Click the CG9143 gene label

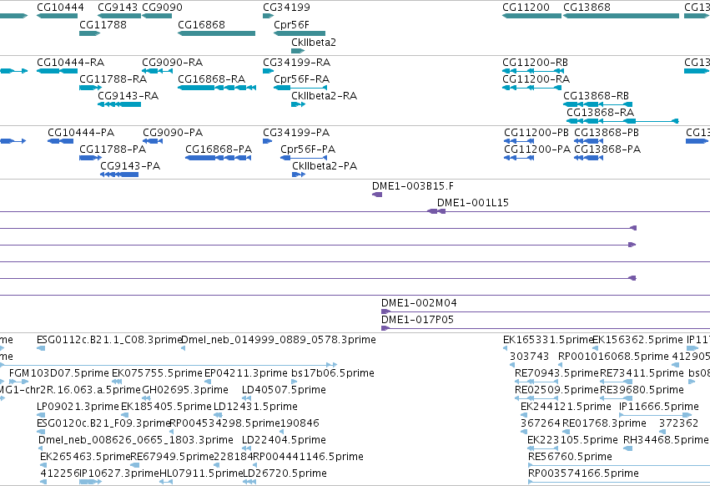118,8
